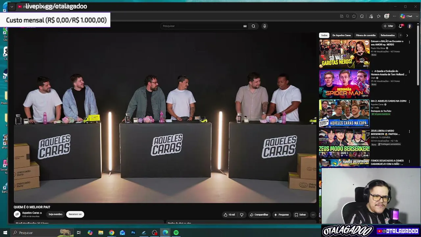Open the browser media control icon
This screenshot has width=421, height=237.
coord(371,16)
